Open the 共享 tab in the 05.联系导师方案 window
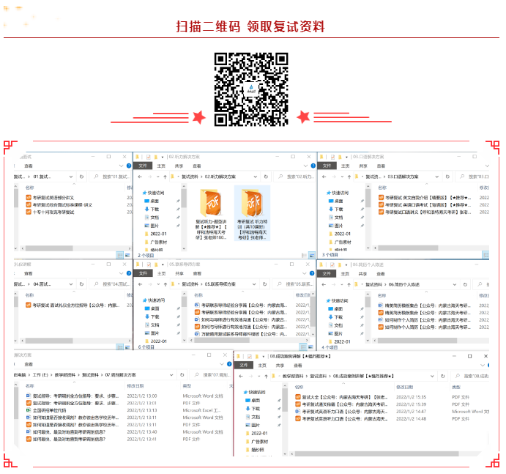This screenshot has height=474, width=506. pos(179,273)
